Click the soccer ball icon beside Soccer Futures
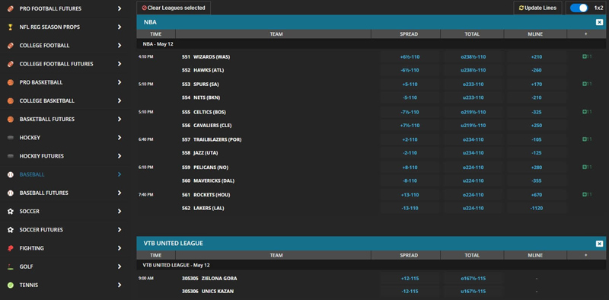Viewport: 609px width, 300px height. click(x=11, y=230)
